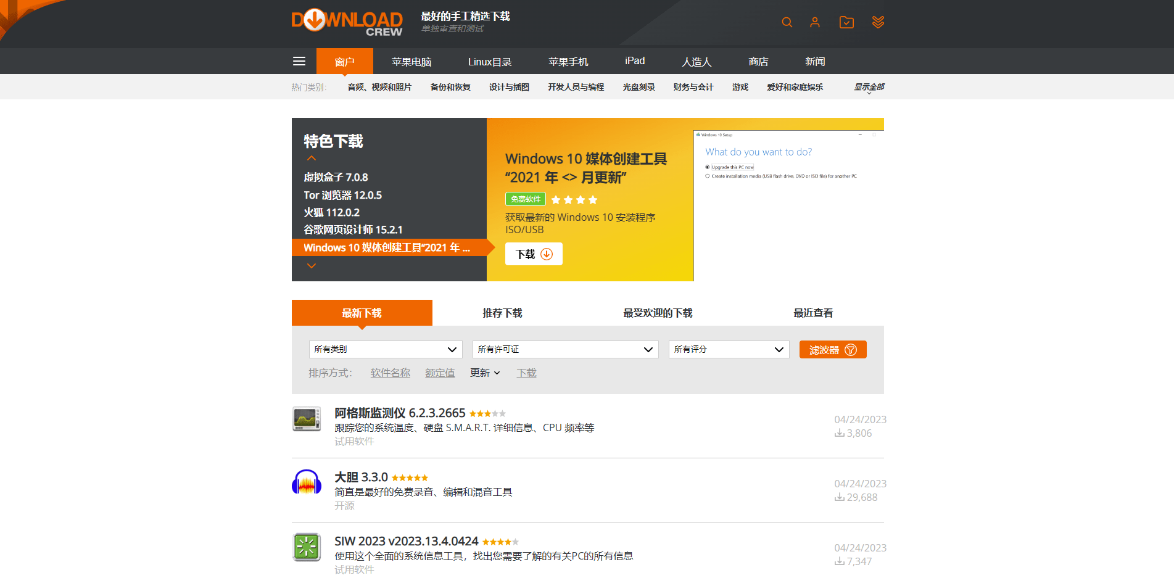The image size is (1174, 578).
Task: Open 备份和恢复 category
Action: pyautogui.click(x=450, y=87)
